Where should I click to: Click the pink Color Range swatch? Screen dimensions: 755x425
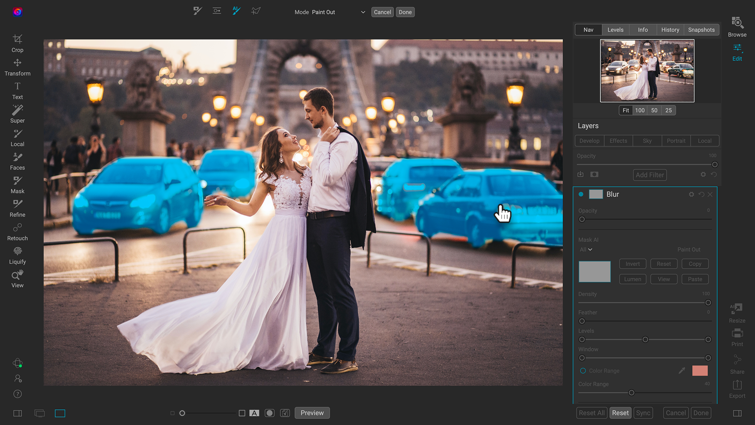click(700, 371)
